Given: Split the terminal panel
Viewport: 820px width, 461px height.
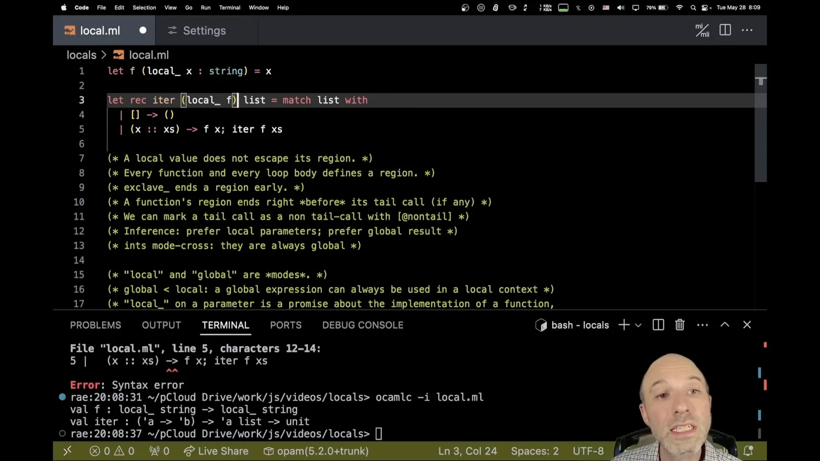Looking at the screenshot, I should (659, 325).
